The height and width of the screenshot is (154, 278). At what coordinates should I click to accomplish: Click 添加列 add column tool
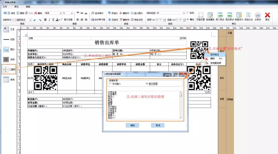113,20
